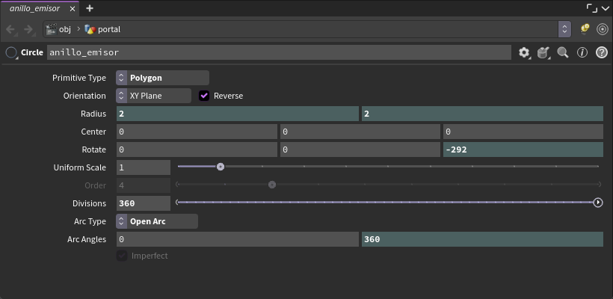
Task: Click the Divisions slider handle
Action: [x=598, y=203]
